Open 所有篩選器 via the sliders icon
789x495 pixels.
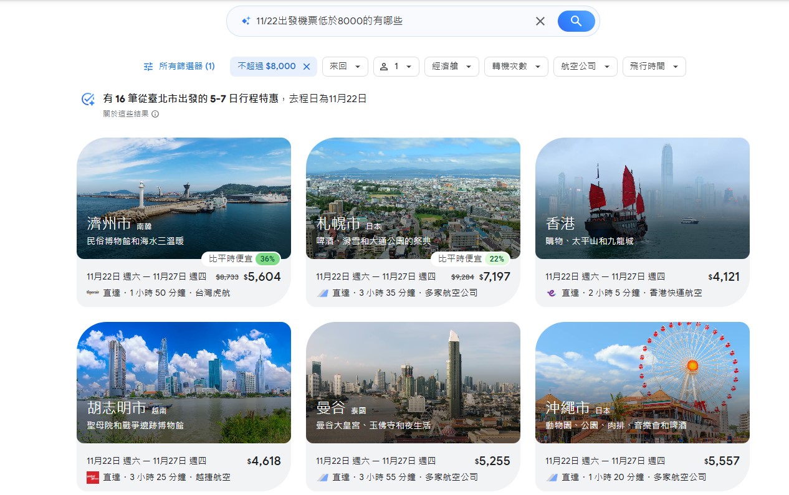point(148,66)
